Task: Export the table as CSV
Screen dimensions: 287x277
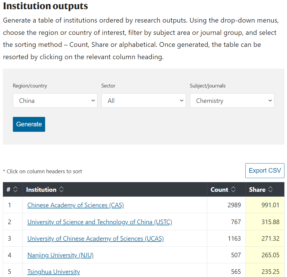Action: [x=265, y=171]
